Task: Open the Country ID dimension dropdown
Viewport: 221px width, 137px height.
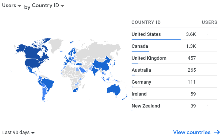Action: 48,6
